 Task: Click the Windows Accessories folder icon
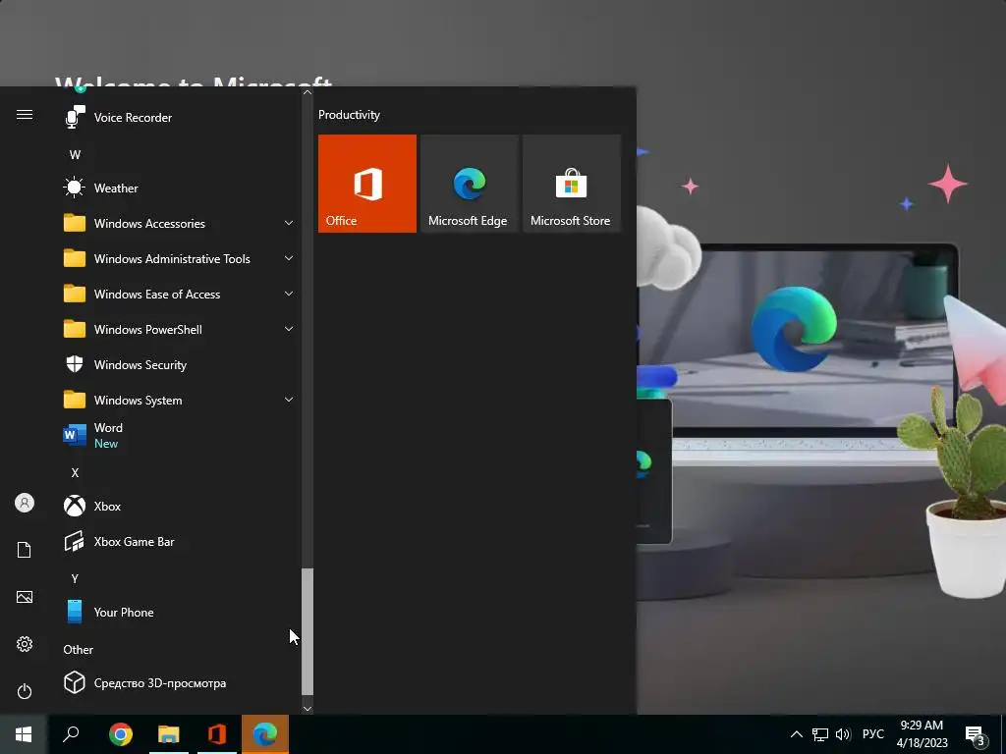click(x=75, y=223)
